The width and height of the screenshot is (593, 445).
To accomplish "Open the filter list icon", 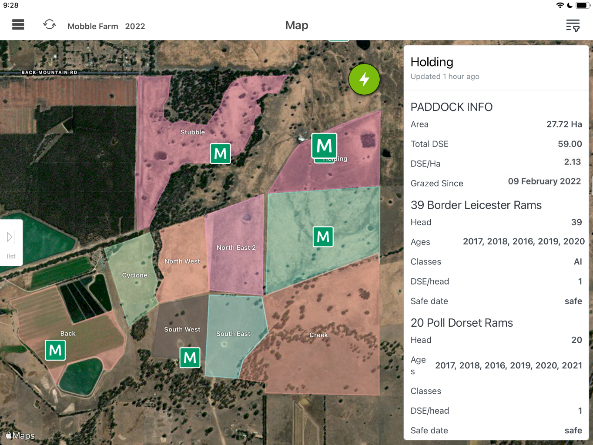I will pyautogui.click(x=573, y=26).
